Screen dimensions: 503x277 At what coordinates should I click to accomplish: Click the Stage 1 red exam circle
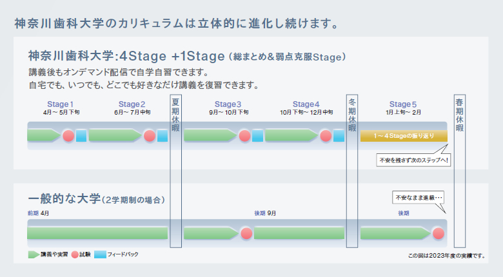click(x=68, y=136)
